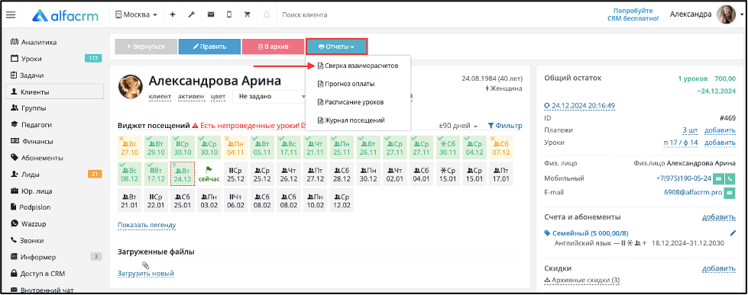
Task: Click Загрузить новый file link
Action: click(x=145, y=274)
